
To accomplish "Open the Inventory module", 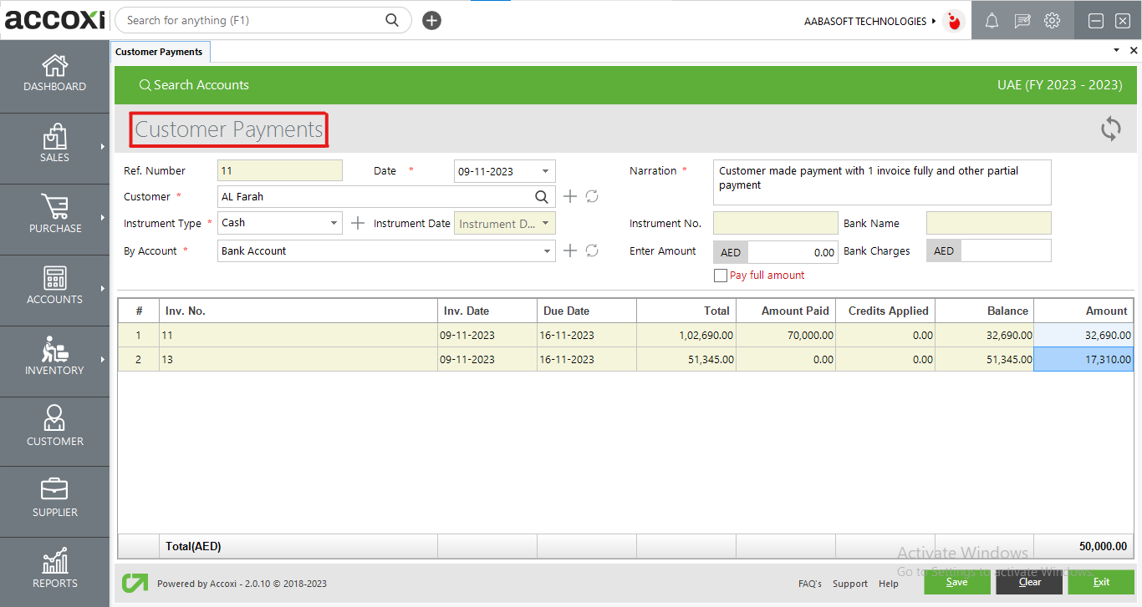I will pos(54,359).
